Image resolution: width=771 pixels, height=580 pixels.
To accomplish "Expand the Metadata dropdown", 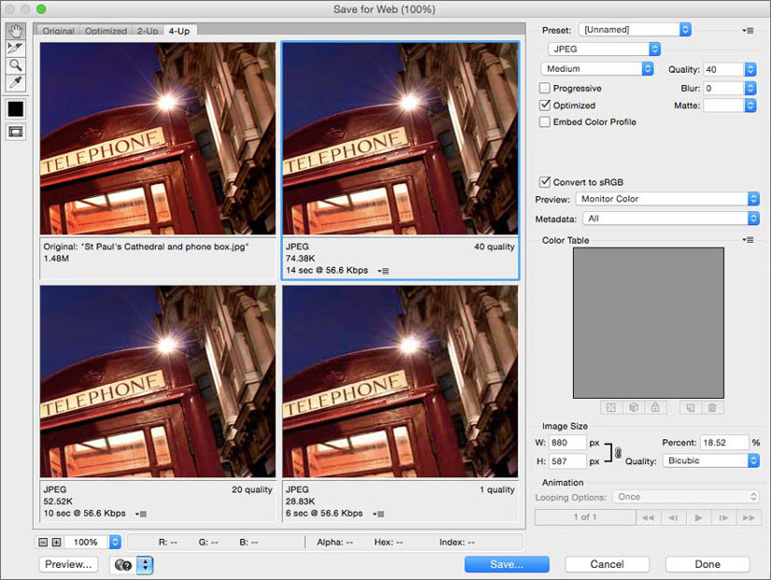I will click(x=669, y=219).
